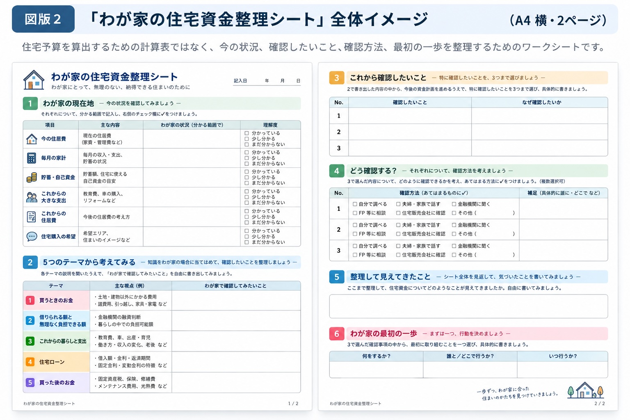This screenshot has width=630, height=420.
Task: Click the house icon beside わが家の住宅資金整理シート title
Action: tap(34, 80)
